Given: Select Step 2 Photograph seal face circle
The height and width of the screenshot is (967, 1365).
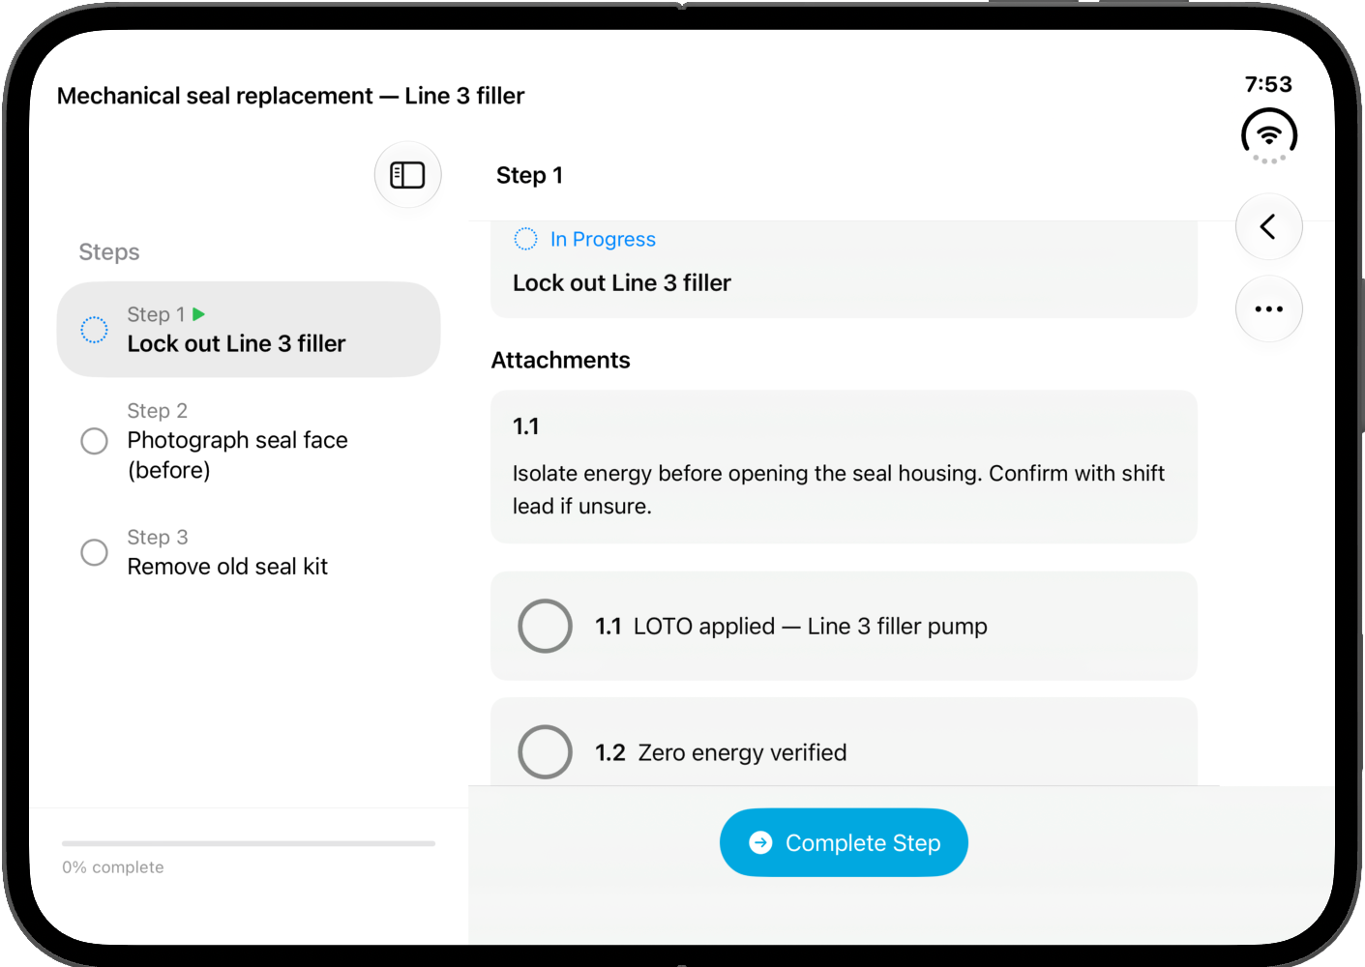Looking at the screenshot, I should click(94, 441).
